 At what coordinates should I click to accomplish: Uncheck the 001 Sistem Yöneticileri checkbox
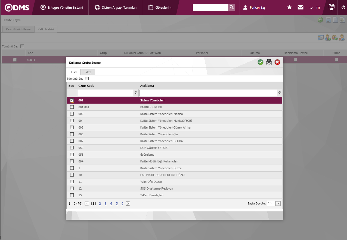point(72,100)
